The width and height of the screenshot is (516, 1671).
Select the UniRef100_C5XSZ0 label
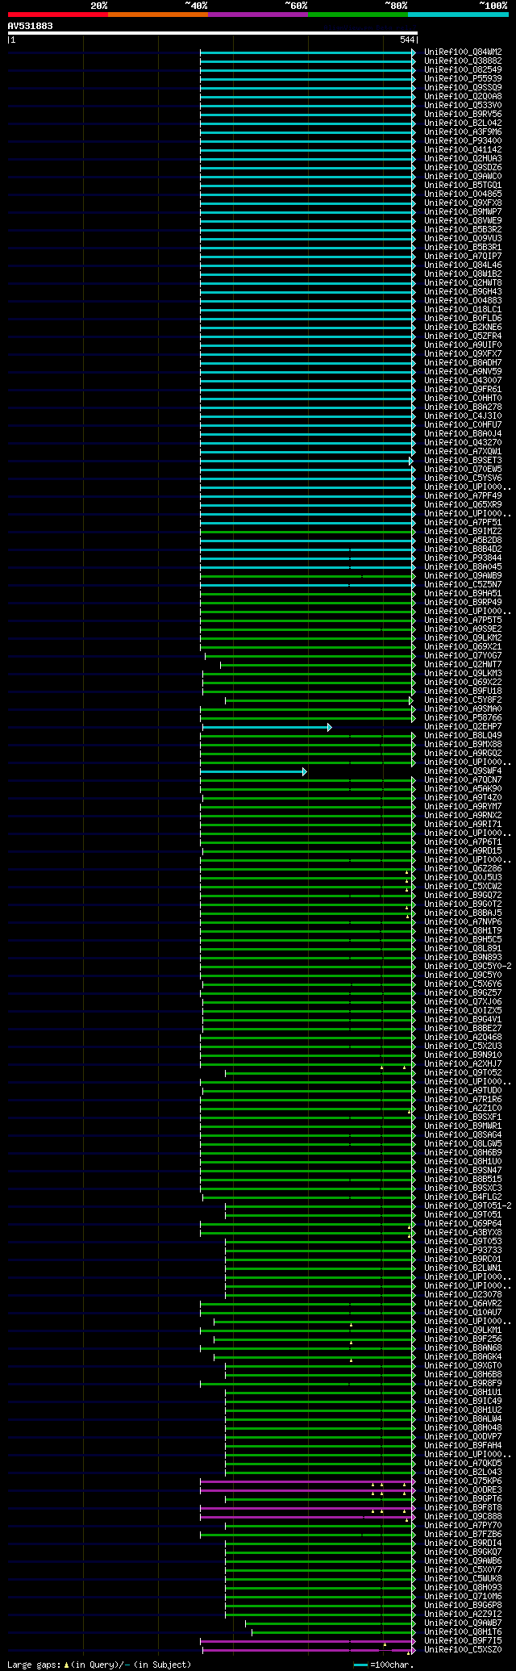click(x=463, y=1650)
